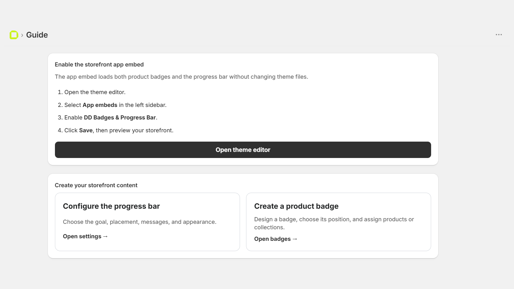Screen dimensions: 514x289
Task: Click the Enable the storefront app embed heading
Action: pyautogui.click(x=99, y=65)
